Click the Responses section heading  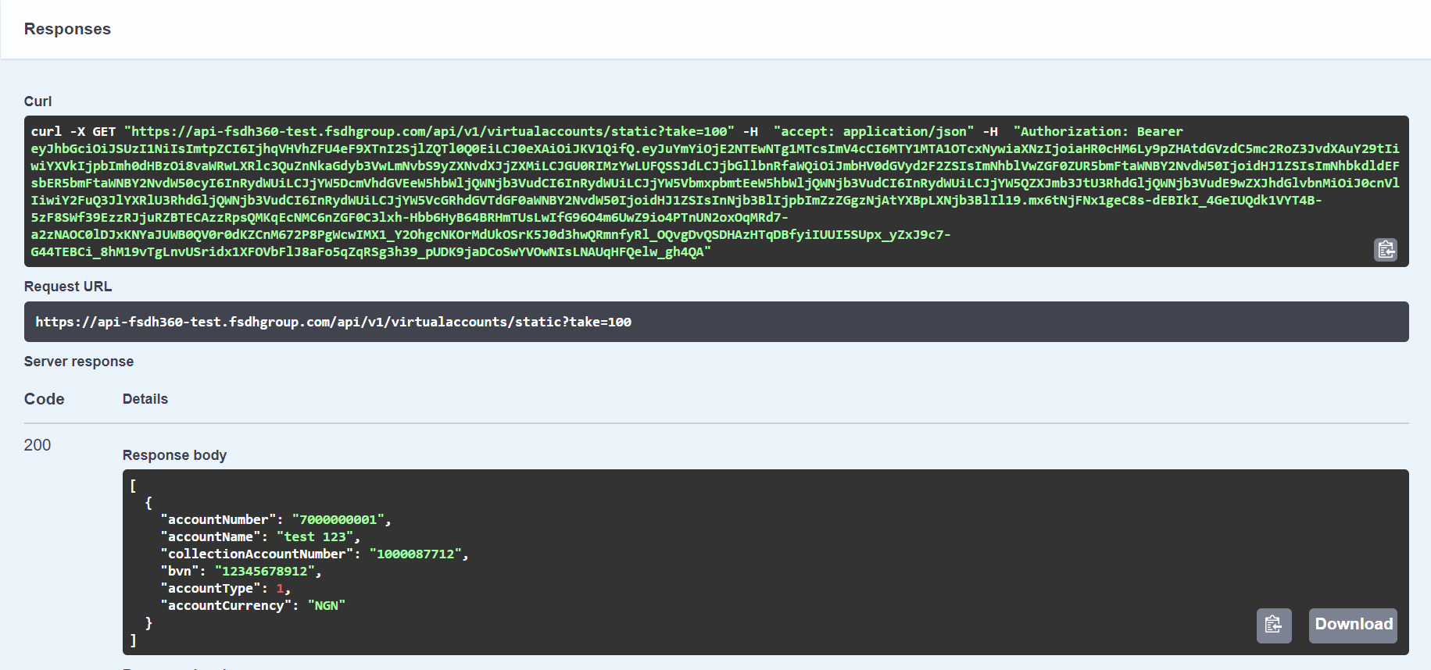[x=67, y=29]
